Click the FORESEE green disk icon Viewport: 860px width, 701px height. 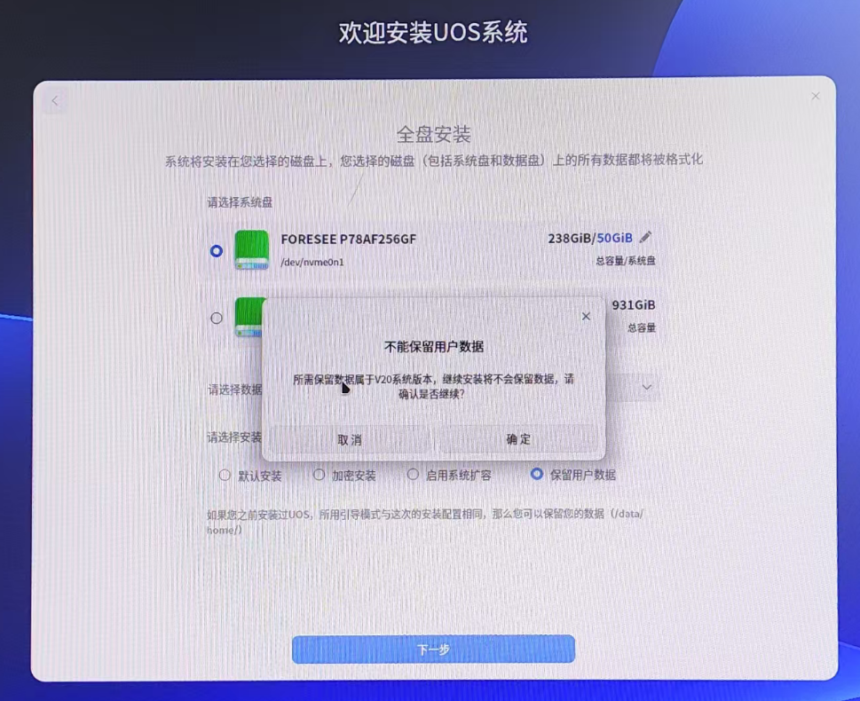252,250
